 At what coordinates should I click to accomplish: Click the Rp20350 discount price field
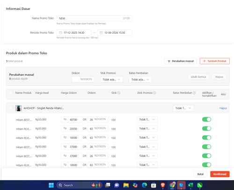point(71,129)
